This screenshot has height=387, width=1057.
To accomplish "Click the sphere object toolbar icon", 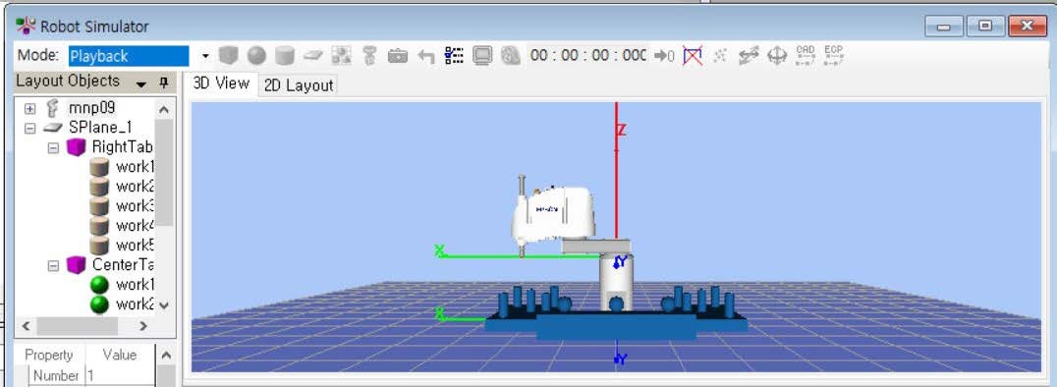I will click(256, 55).
